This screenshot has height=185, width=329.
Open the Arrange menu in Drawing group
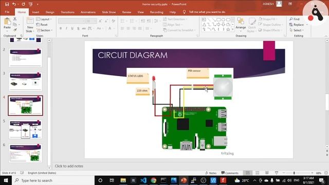(241, 25)
